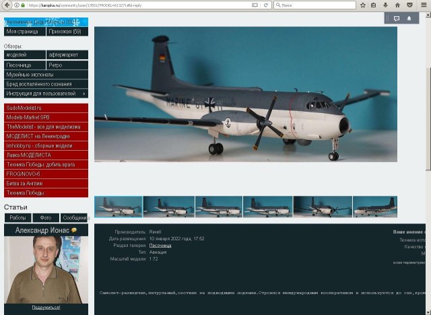Click the 'Подружиться!' link under the profile photo
This screenshot has height=315, width=431.
point(46,308)
